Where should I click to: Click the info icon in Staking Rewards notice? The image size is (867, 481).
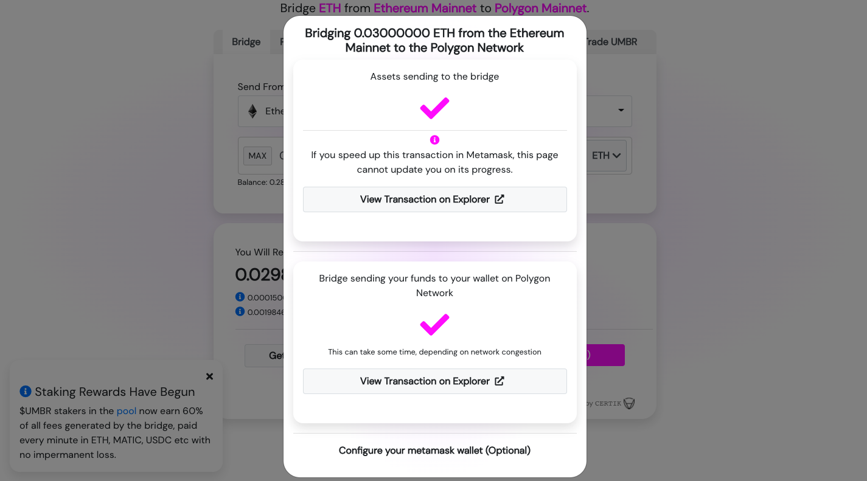point(26,392)
